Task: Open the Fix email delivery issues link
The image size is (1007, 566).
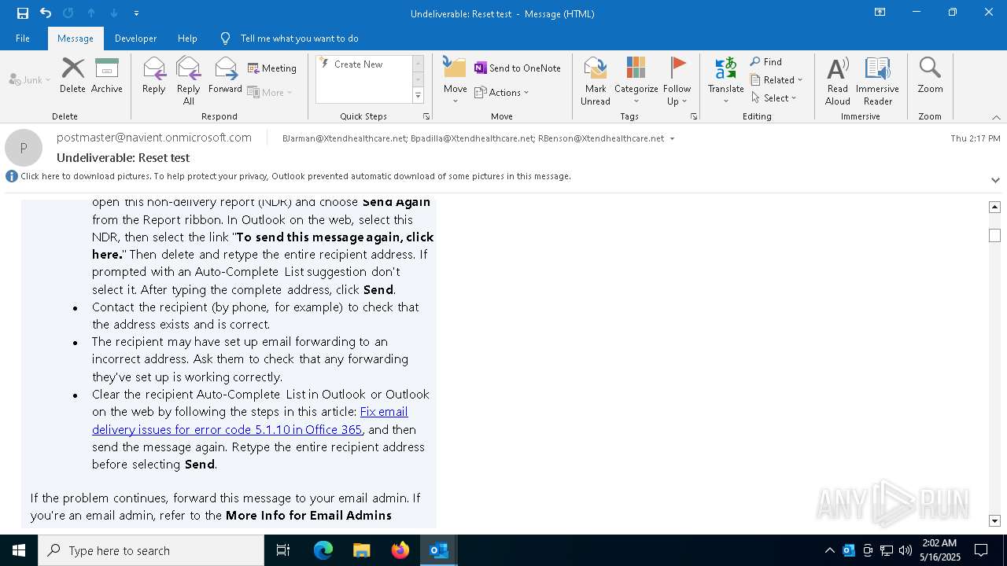Action: coord(250,421)
